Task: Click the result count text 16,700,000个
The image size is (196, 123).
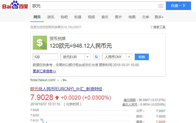Action: click(73, 27)
